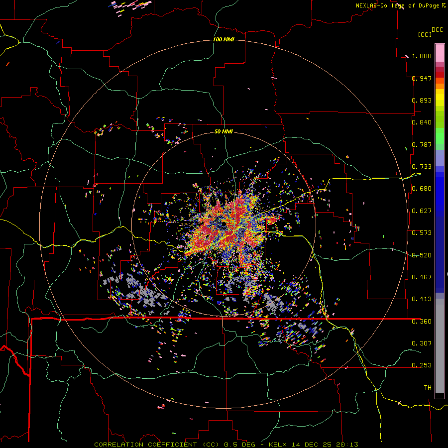448x448 pixels.
Task: Click the 0.573 scale value
Action: [422, 233]
